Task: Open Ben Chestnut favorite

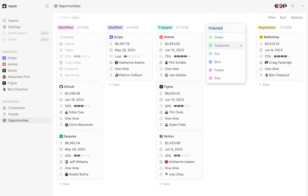Action: coord(26,89)
